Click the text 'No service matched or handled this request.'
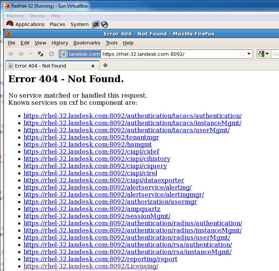Image resolution: width=279 pixels, height=271 pixels. [x=78, y=95]
